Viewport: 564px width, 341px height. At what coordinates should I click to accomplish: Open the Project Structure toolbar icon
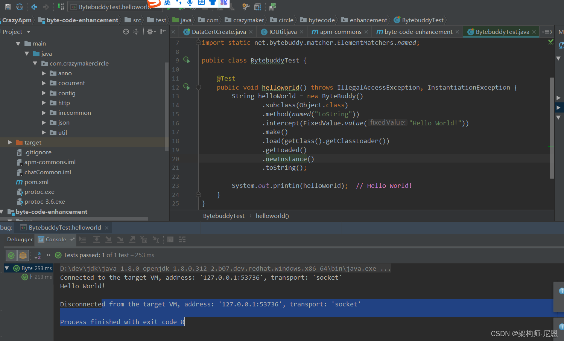(x=258, y=7)
